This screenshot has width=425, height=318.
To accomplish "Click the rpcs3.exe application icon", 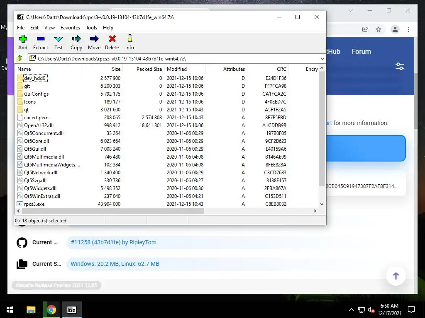I will (20, 204).
